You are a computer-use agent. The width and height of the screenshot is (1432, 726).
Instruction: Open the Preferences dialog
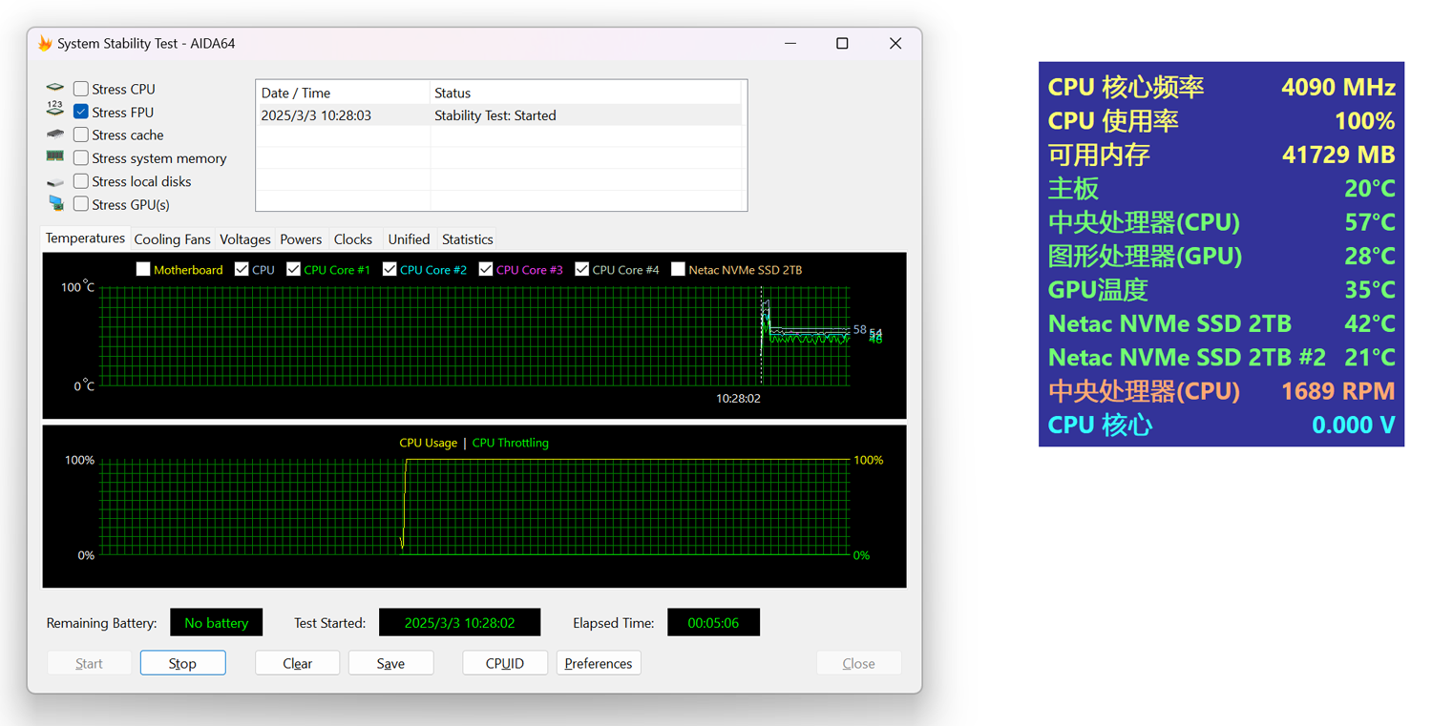click(598, 663)
